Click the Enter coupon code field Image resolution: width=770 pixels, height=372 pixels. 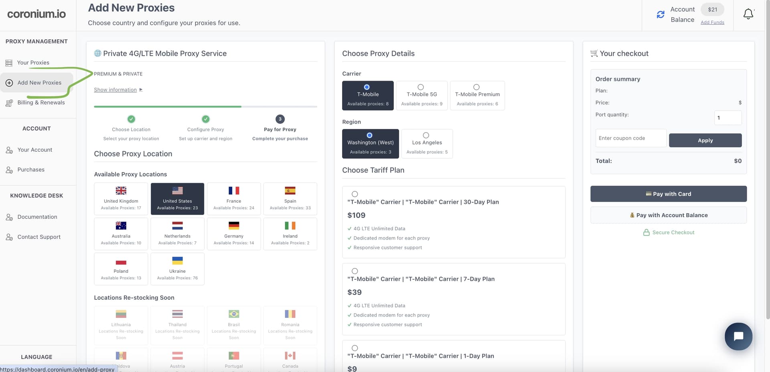630,138
